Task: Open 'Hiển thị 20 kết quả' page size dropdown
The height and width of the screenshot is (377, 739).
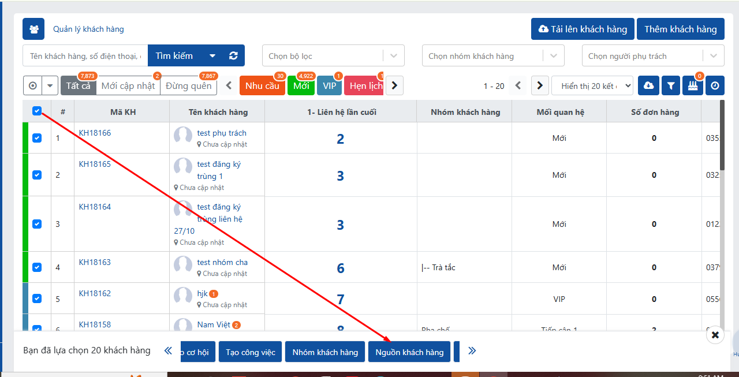Action: pyautogui.click(x=592, y=86)
